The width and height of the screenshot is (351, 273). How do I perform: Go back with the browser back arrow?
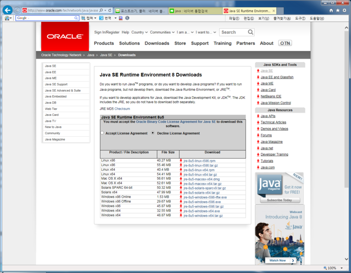[8, 10]
